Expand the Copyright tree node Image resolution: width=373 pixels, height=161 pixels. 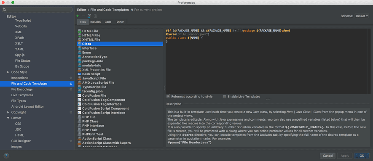click(x=8, y=112)
